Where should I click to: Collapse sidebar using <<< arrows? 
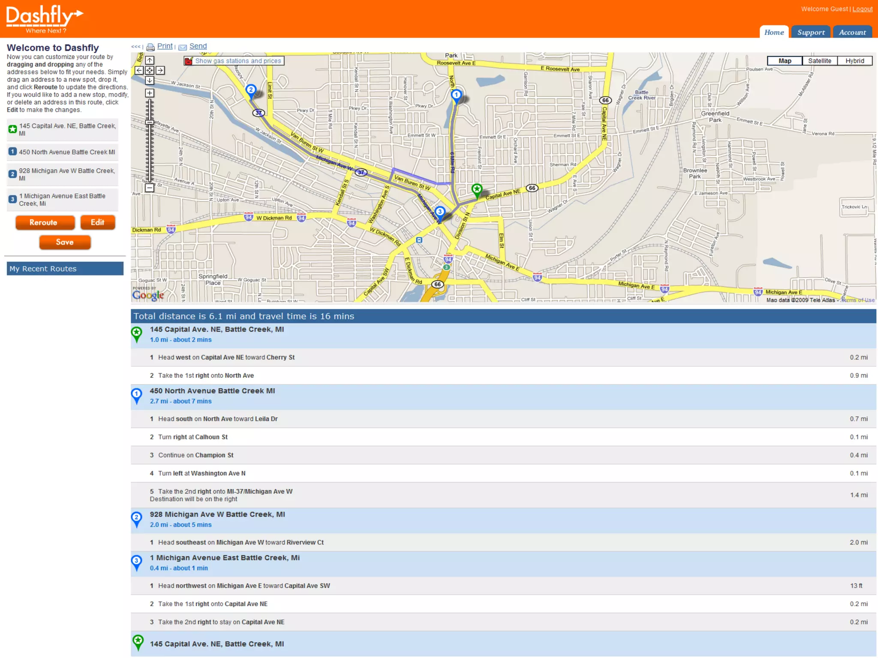coord(136,46)
